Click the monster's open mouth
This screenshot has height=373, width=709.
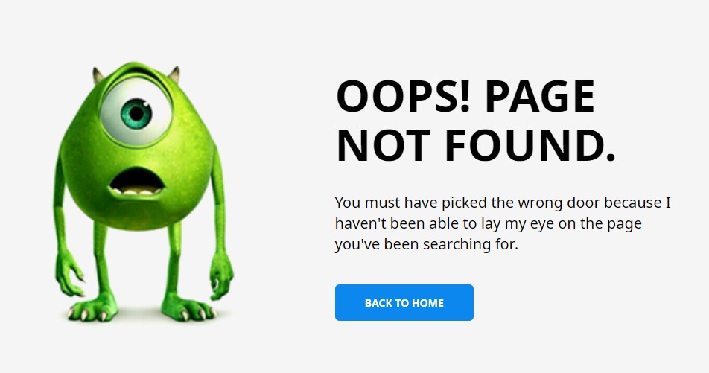[x=136, y=182]
